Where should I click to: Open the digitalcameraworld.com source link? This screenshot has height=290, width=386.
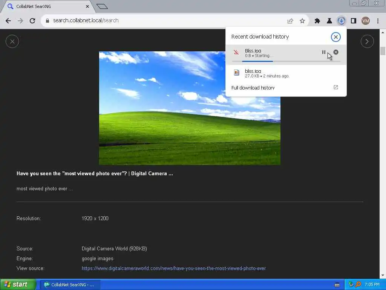pyautogui.click(x=174, y=268)
